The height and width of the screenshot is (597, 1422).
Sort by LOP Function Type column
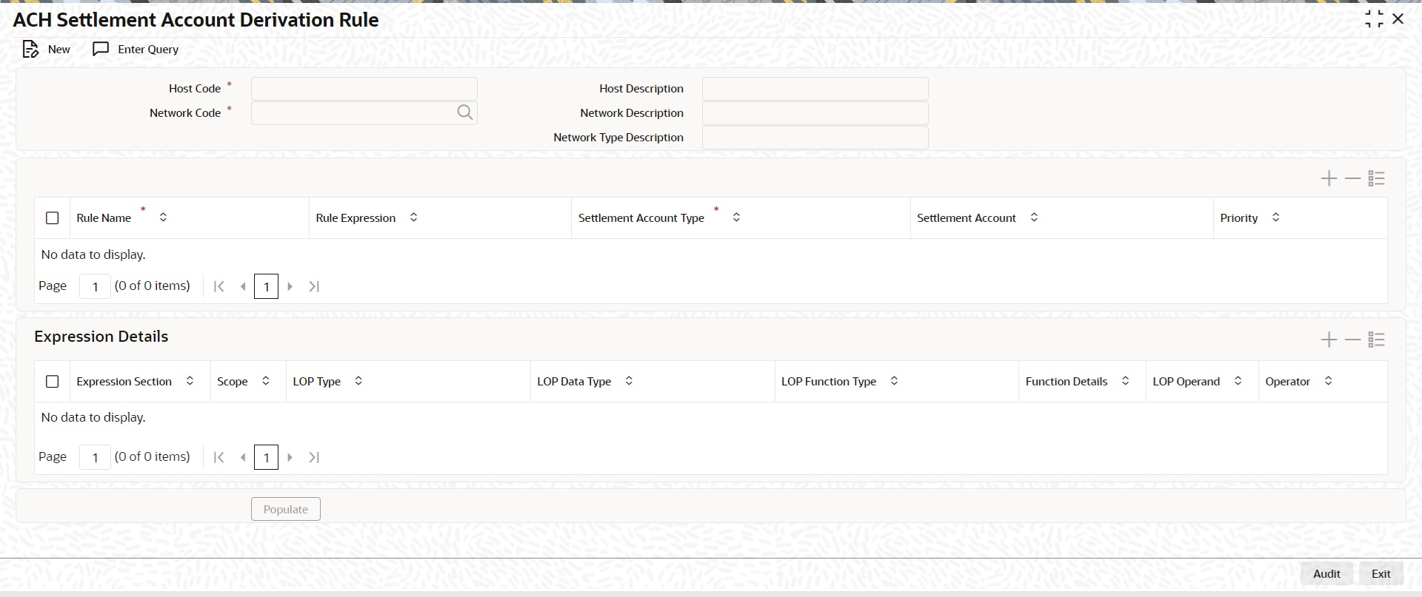click(x=895, y=381)
